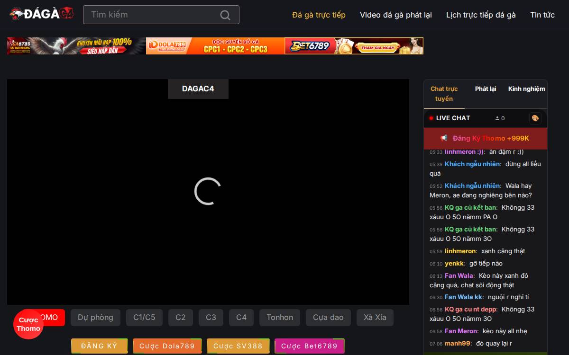Select the C3 stream server
The height and width of the screenshot is (355, 569).
(x=211, y=318)
